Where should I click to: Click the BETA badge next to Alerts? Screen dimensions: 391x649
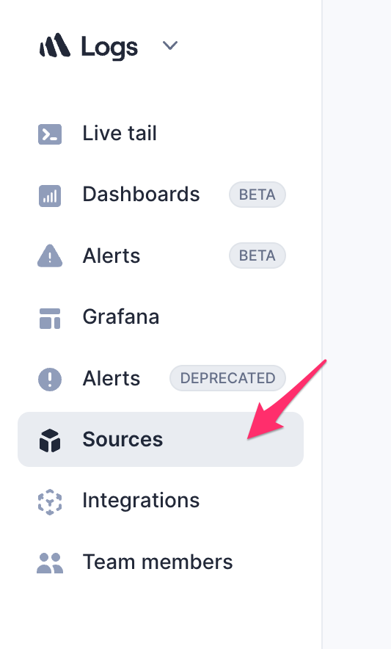[x=257, y=255]
